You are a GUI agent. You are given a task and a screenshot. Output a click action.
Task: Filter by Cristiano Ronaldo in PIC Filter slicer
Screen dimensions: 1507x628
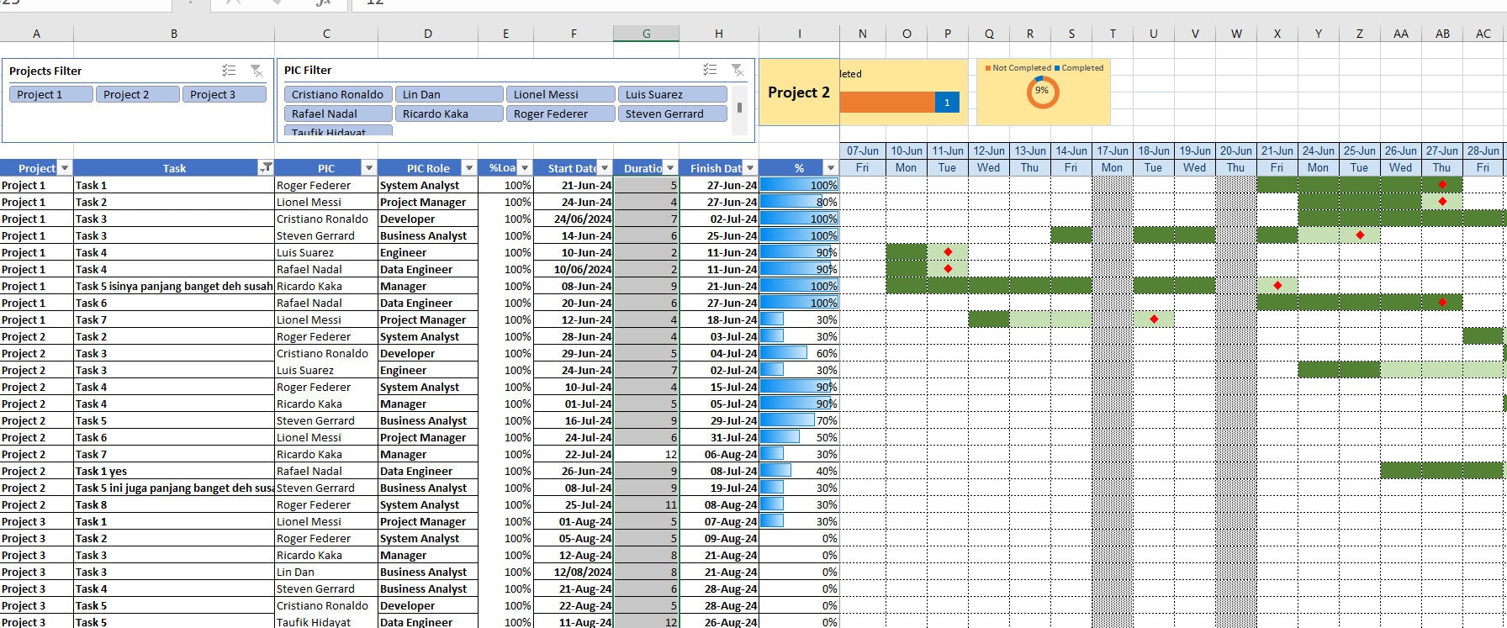click(x=338, y=94)
